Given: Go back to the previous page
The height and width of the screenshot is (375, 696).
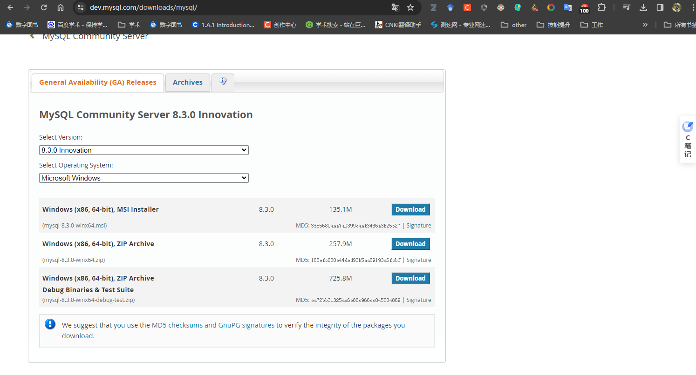Looking at the screenshot, I should [x=10, y=7].
